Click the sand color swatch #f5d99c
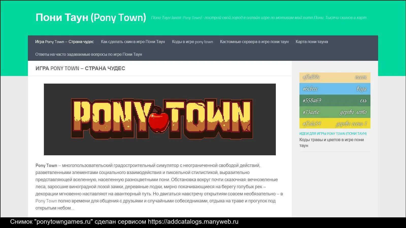This screenshot has width=406, height=228. pos(335,77)
